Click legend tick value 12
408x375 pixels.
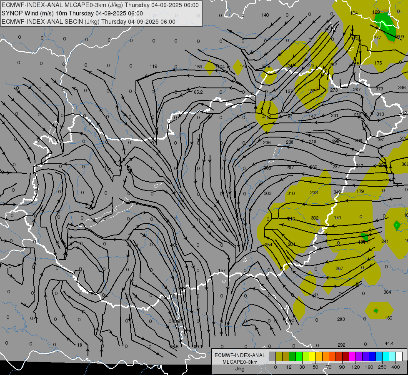[x=288, y=367]
